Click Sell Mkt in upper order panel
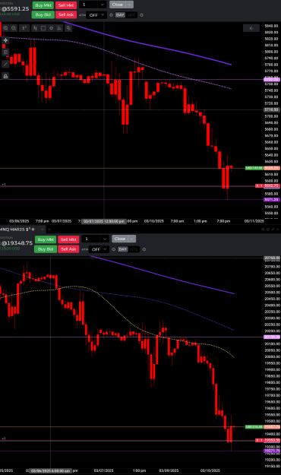281x475 pixels. (x=66, y=5)
